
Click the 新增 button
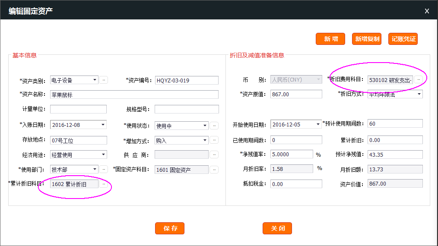click(330, 39)
